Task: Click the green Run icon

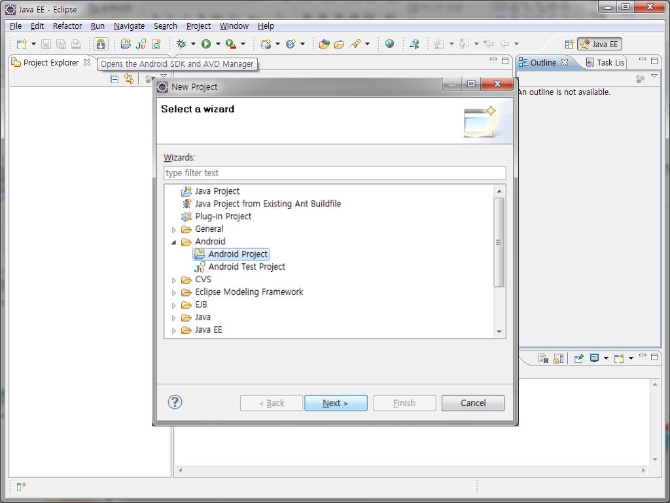Action: point(206,44)
